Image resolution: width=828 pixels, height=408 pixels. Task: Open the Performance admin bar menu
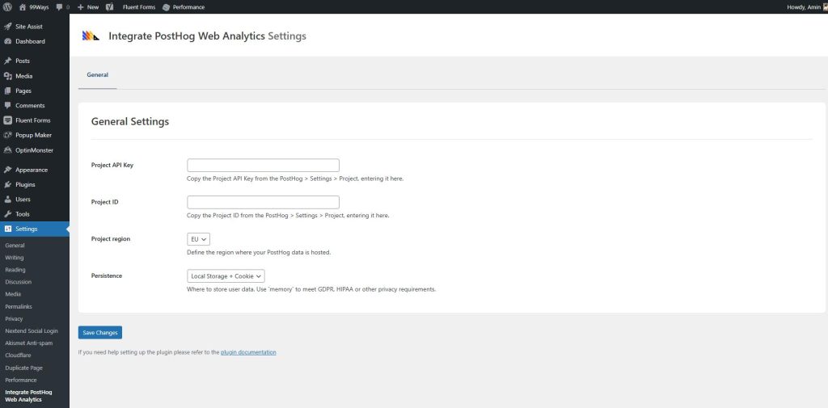pos(184,6)
